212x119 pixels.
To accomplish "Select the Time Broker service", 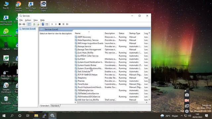I will click(111, 84).
